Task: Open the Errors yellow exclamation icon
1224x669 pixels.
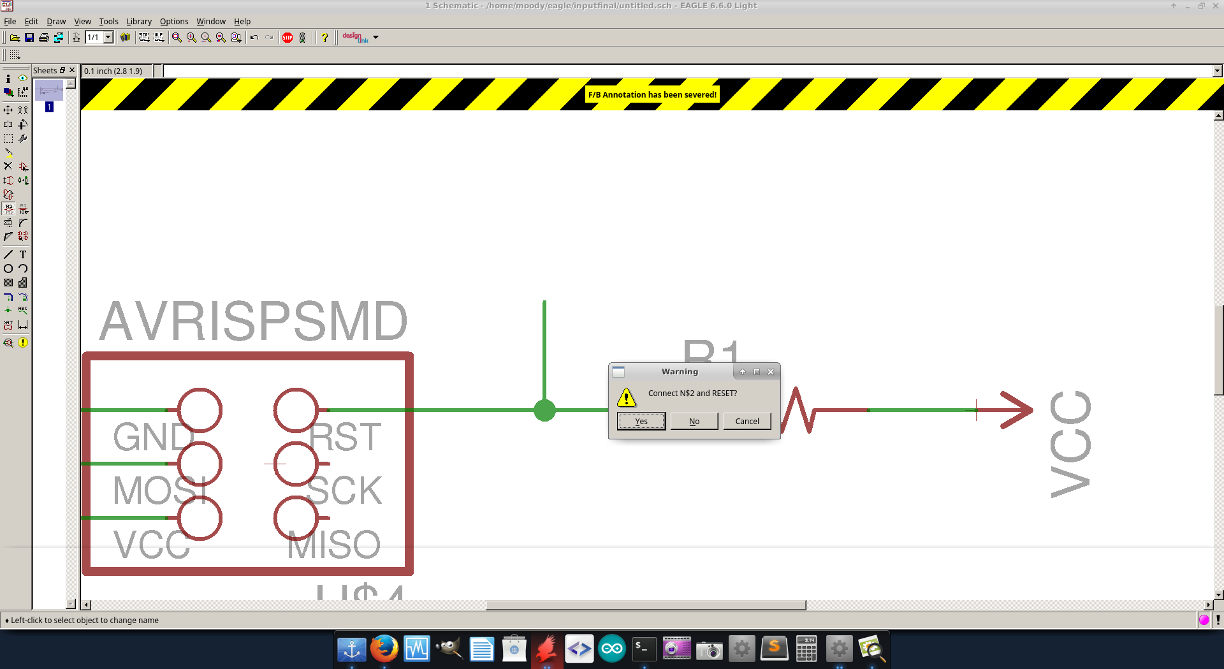Action: [x=23, y=342]
